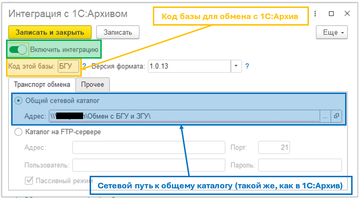The image size is (360, 200).
Task: Open the catalog address in new window icon
Action: pyautogui.click(x=336, y=116)
